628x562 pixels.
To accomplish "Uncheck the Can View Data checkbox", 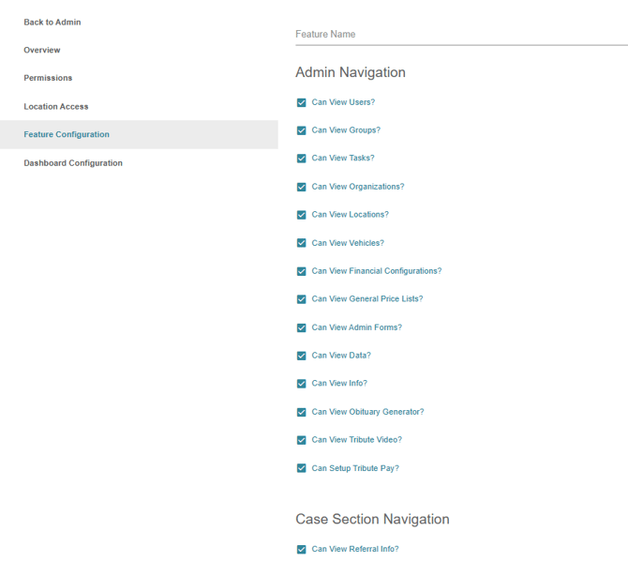I will [302, 356].
